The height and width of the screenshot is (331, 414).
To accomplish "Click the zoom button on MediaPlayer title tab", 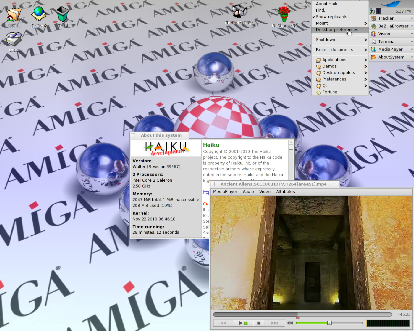I will [x=336, y=184].
